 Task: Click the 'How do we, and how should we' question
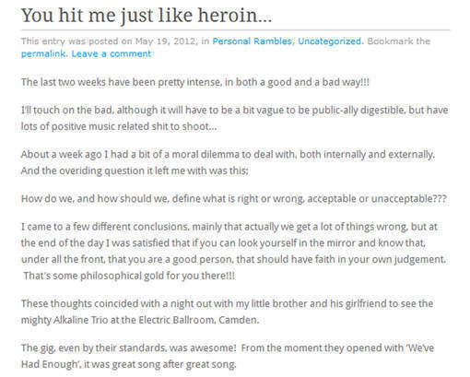pos(234,198)
